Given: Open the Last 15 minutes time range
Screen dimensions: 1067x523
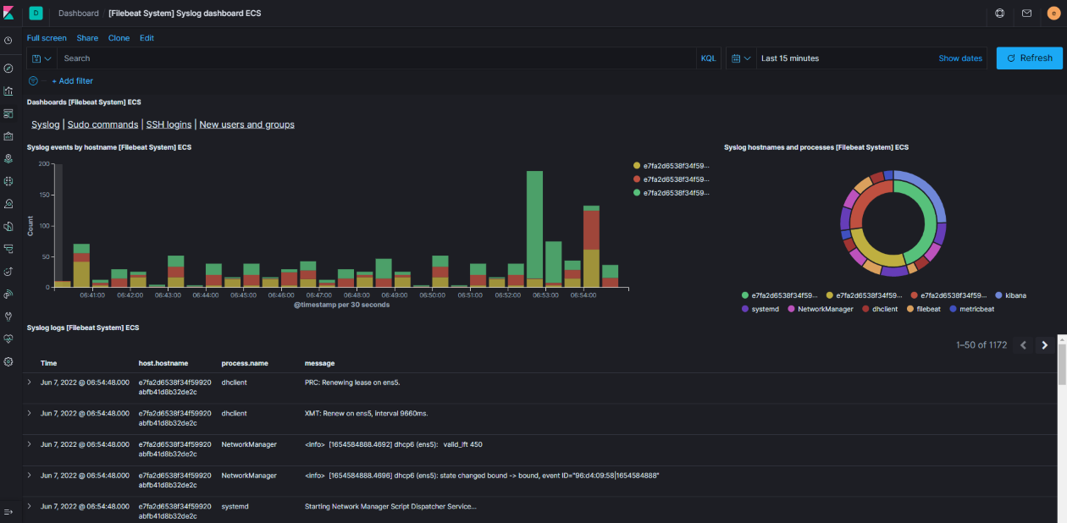Looking at the screenshot, I should pos(790,58).
